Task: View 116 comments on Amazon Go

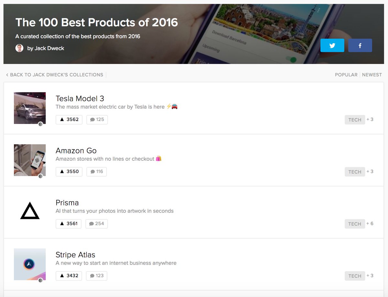Action: 97,171
